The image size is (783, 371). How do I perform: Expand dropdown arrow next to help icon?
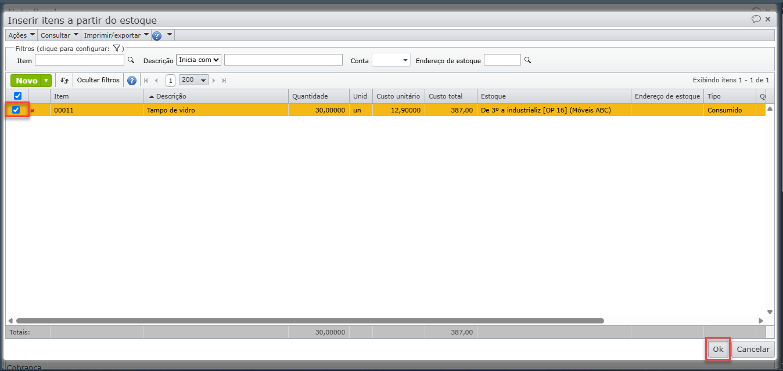(x=170, y=35)
